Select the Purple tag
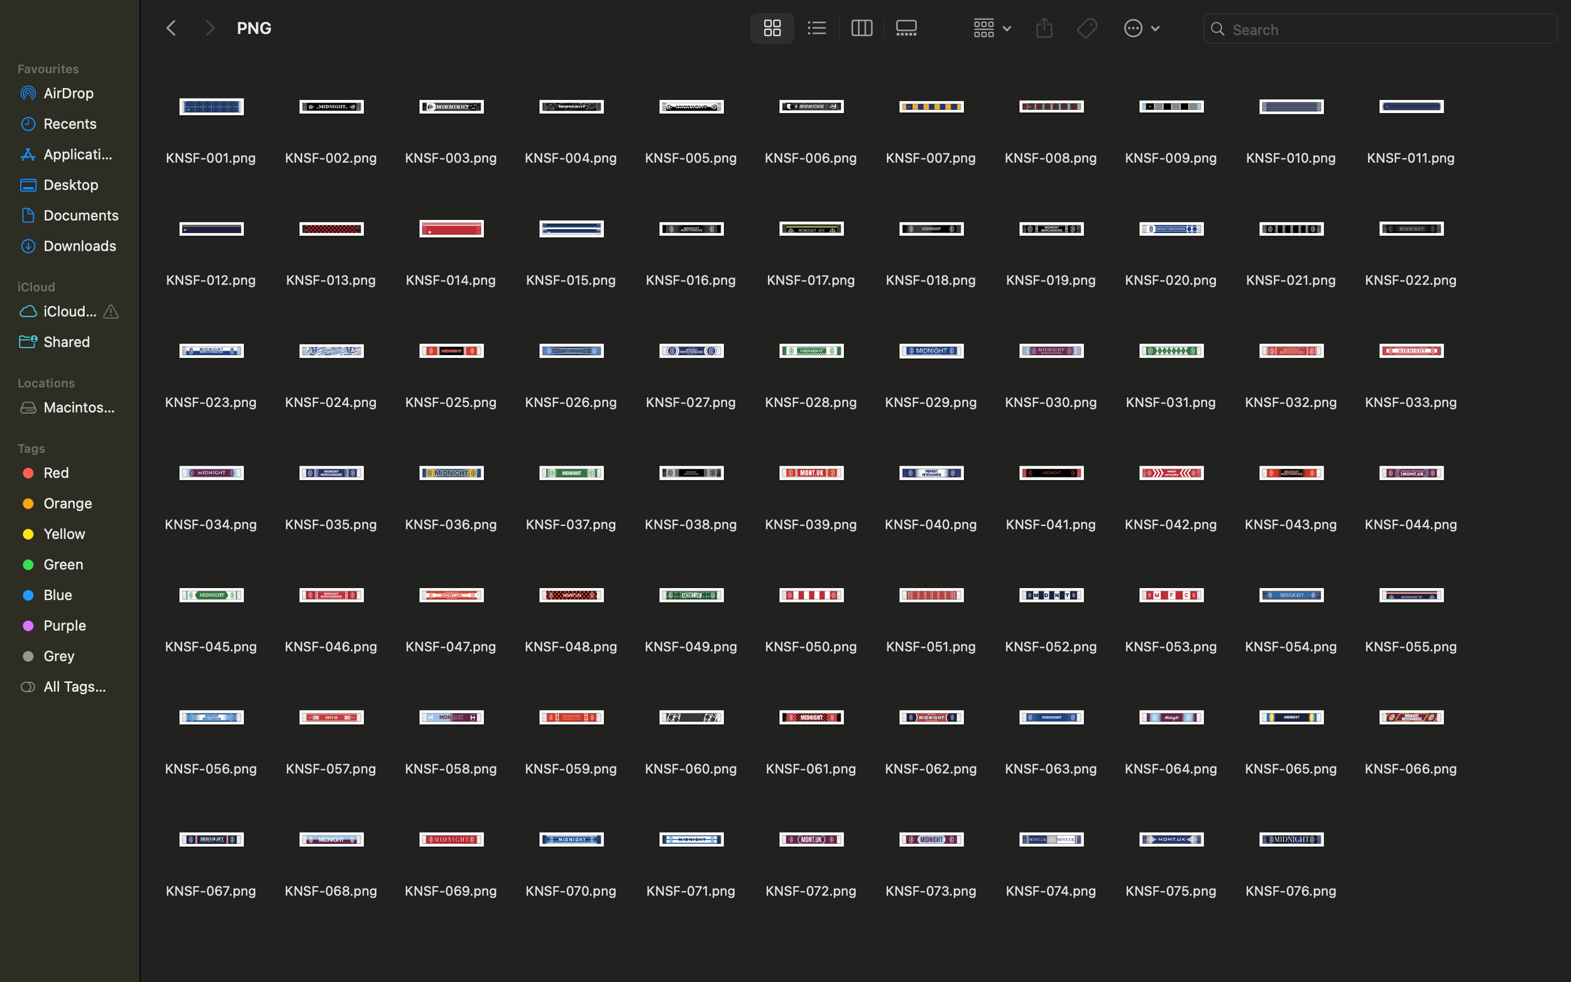This screenshot has width=1571, height=982. [64, 625]
